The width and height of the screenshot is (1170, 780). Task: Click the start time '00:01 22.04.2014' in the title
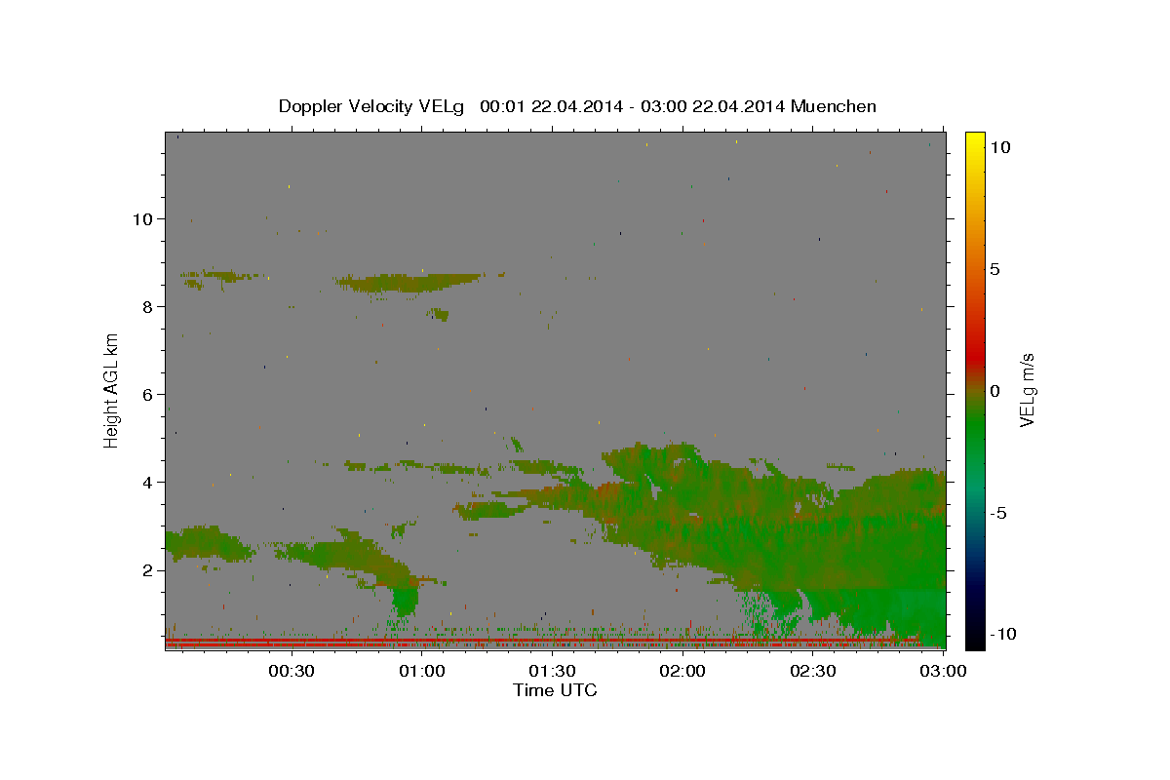point(551,106)
